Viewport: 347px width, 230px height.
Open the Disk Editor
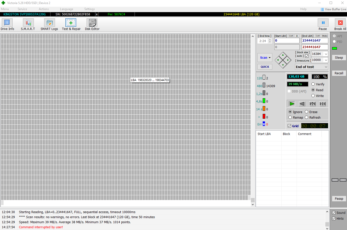pyautogui.click(x=92, y=25)
